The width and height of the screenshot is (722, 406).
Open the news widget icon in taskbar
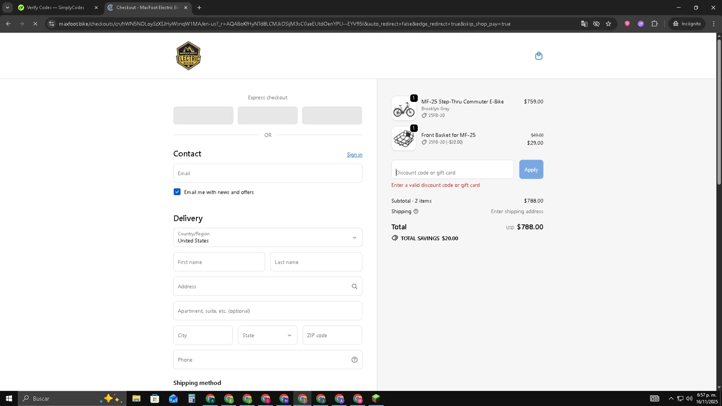(x=655, y=398)
